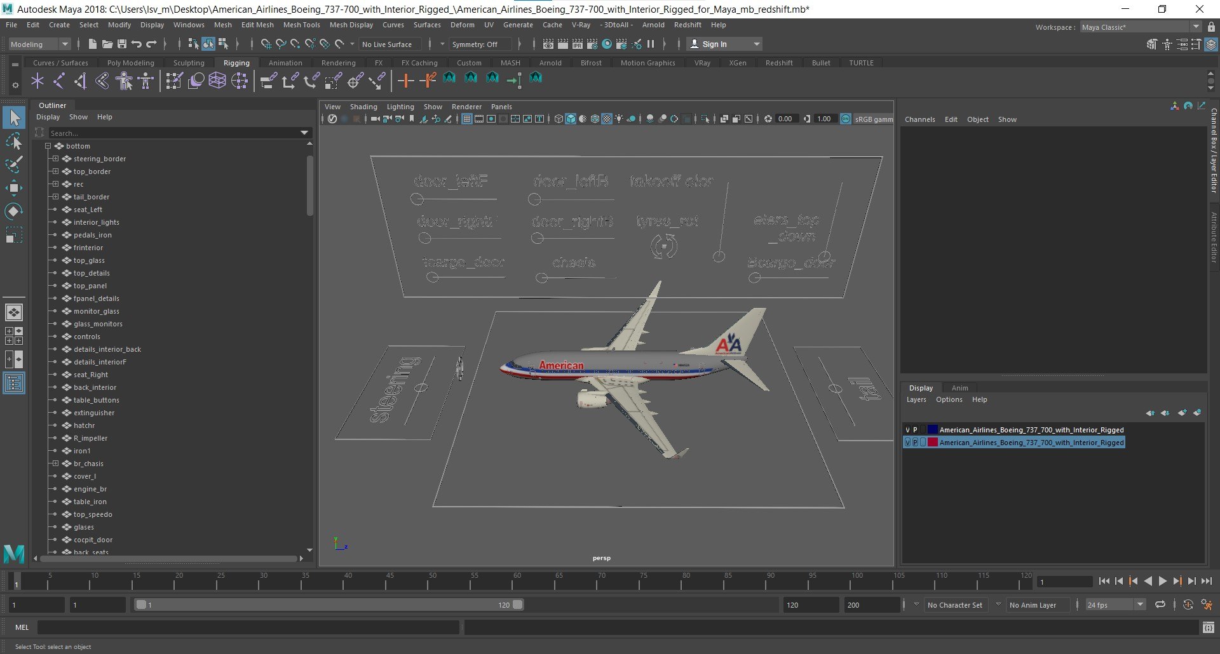The width and height of the screenshot is (1220, 654).
Task: Activate the Move tool
Action: [x=14, y=188]
